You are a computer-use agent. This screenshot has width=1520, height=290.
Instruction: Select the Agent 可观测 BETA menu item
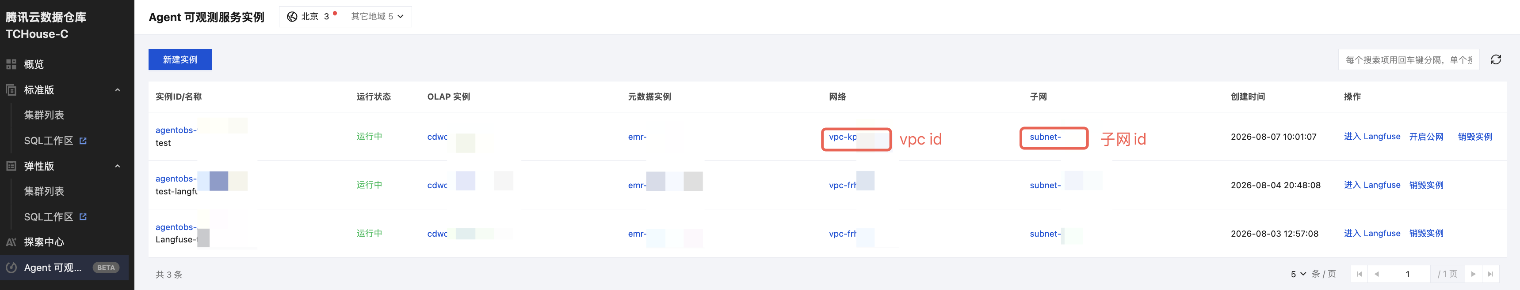click(64, 268)
